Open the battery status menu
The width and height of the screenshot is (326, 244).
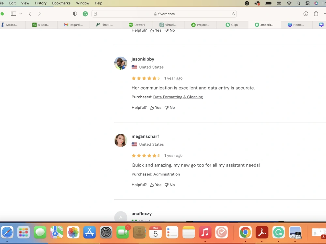point(269,3)
